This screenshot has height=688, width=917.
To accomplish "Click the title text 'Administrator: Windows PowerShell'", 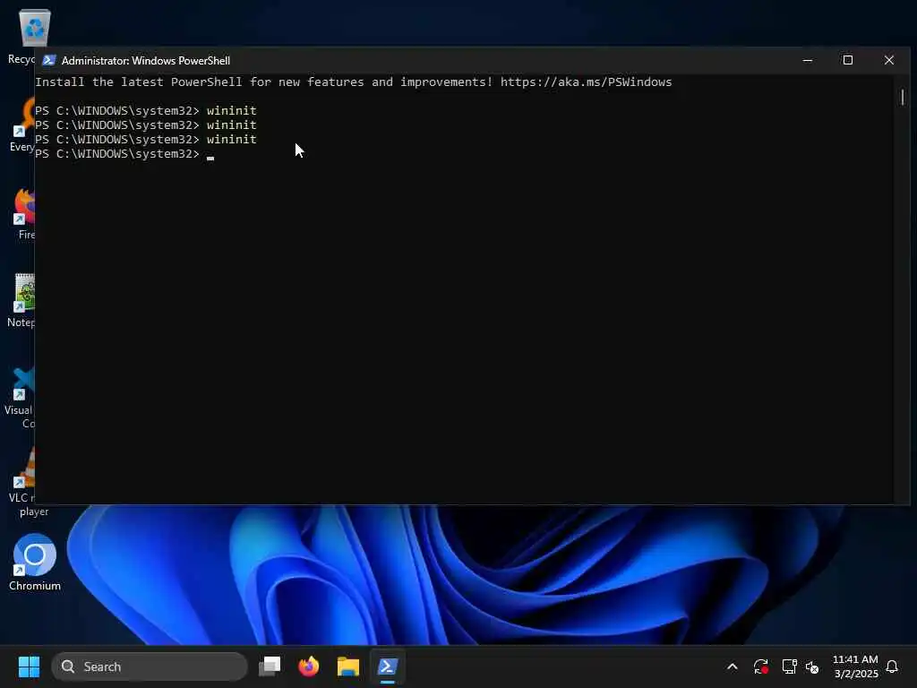I will click(x=146, y=61).
